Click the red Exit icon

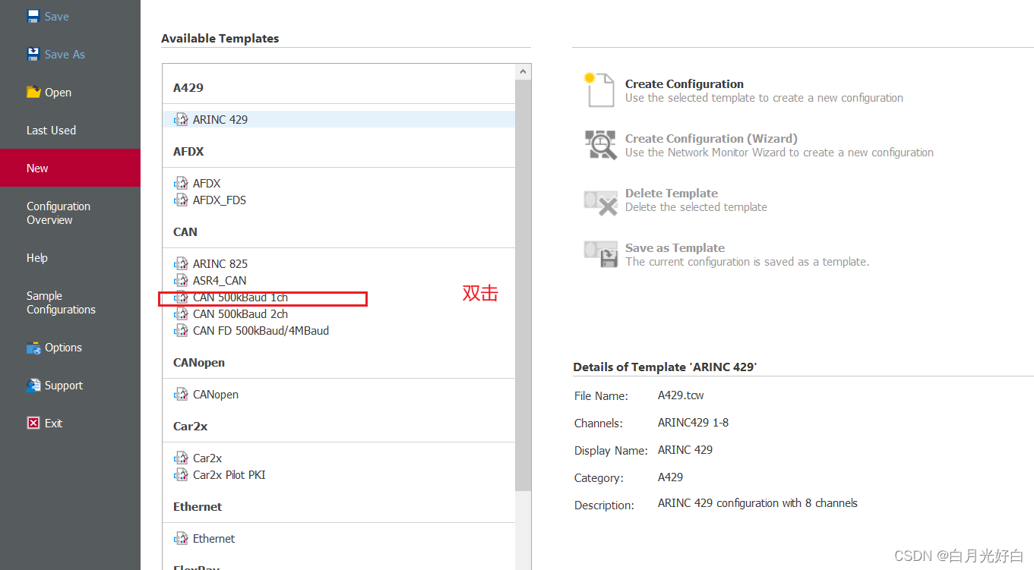33,424
